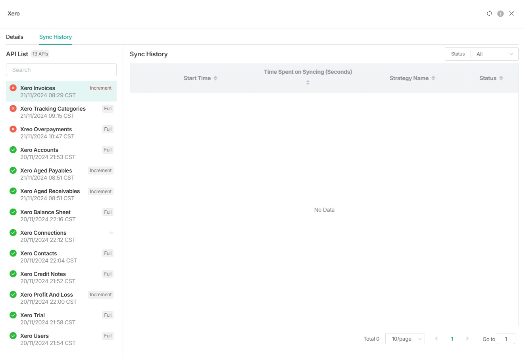This screenshot has width=525, height=364.
Task: Click the API List search field
Action: tap(61, 70)
